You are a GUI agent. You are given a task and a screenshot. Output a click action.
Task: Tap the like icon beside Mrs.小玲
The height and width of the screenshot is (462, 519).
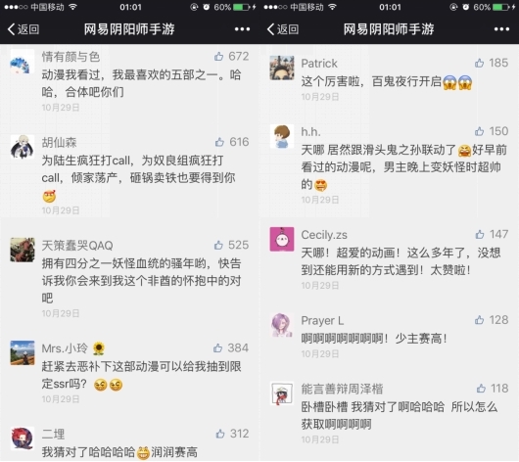[x=217, y=347]
